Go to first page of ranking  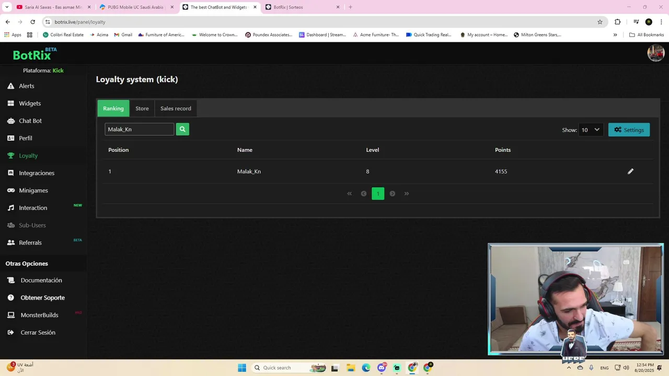(x=350, y=194)
